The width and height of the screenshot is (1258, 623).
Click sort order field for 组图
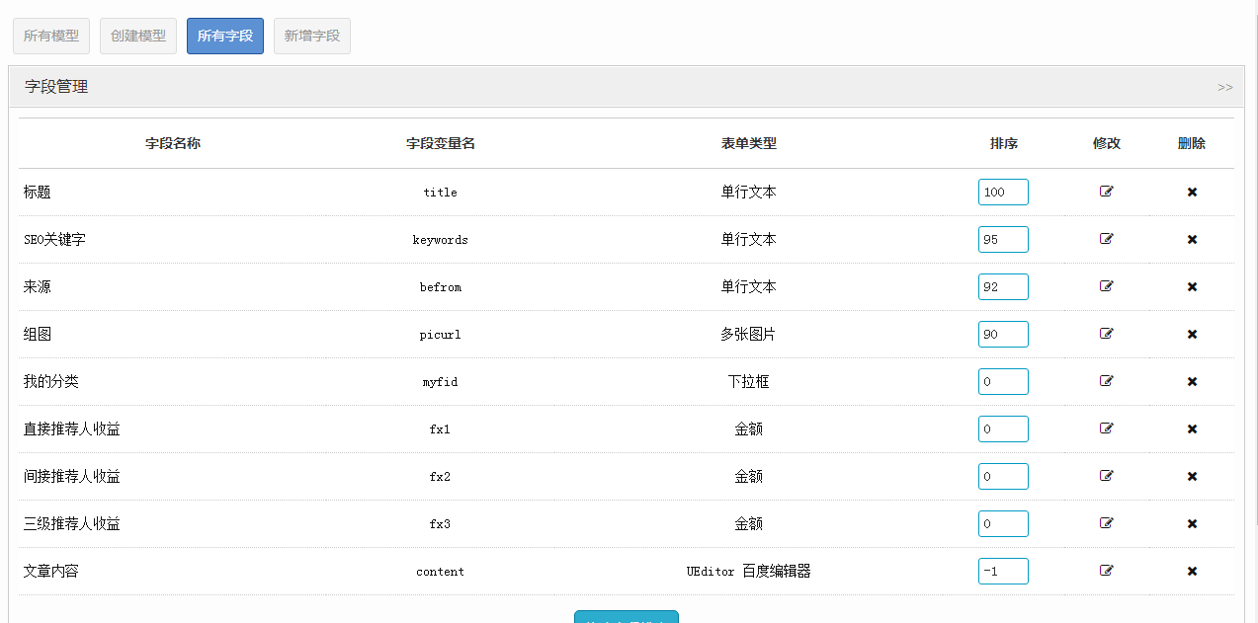point(1003,334)
